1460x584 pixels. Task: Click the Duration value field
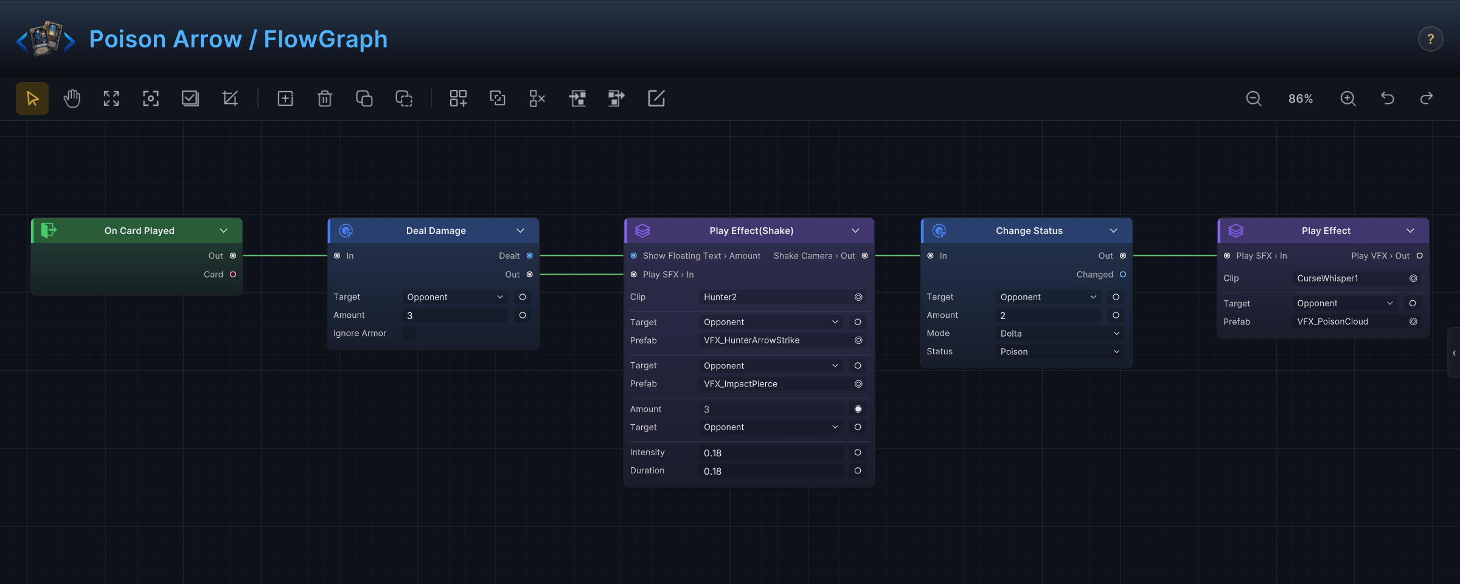tap(771, 471)
